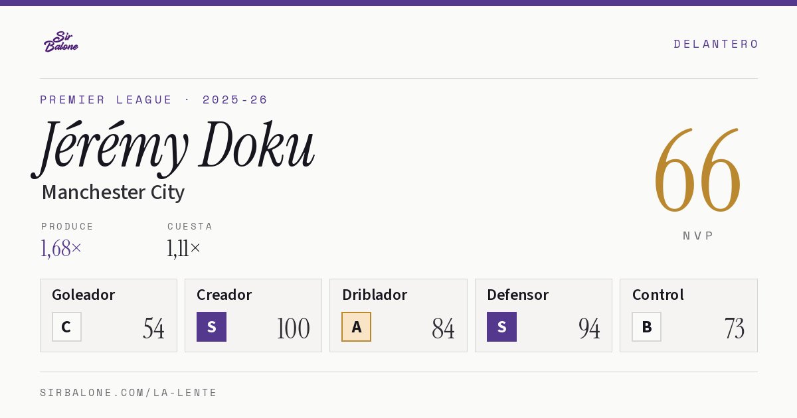The image size is (797, 418).
Task: Click the Premier League 2025-26 label
Action: click(154, 100)
